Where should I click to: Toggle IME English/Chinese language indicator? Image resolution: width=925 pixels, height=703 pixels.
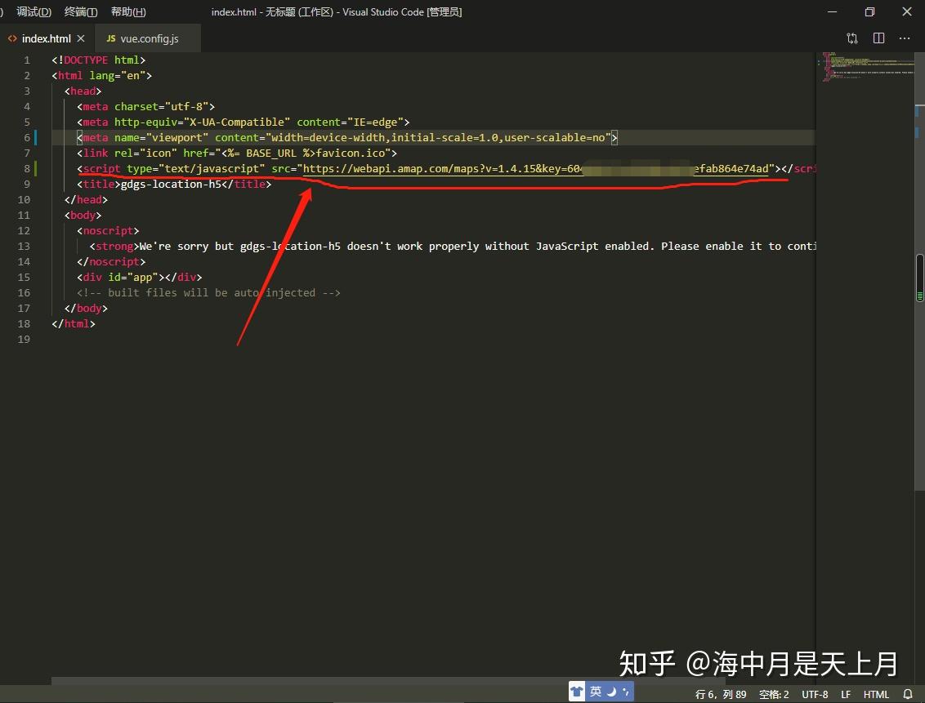pos(595,692)
